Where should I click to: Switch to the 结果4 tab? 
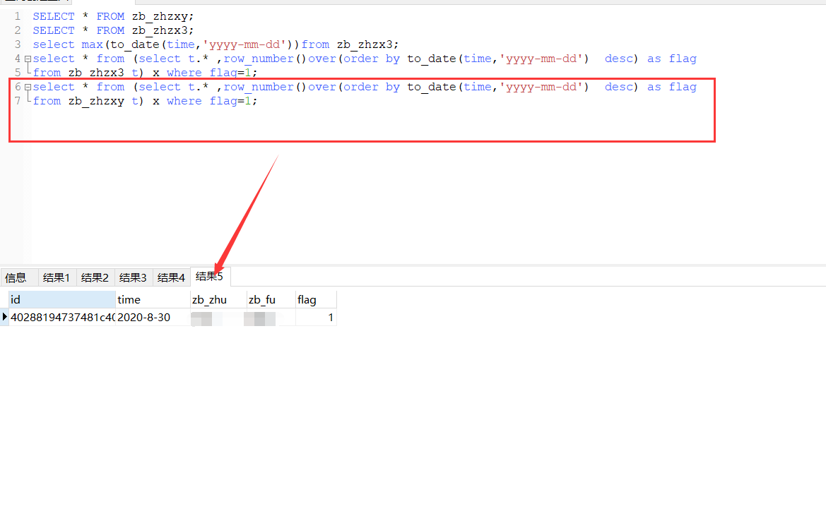(x=171, y=277)
